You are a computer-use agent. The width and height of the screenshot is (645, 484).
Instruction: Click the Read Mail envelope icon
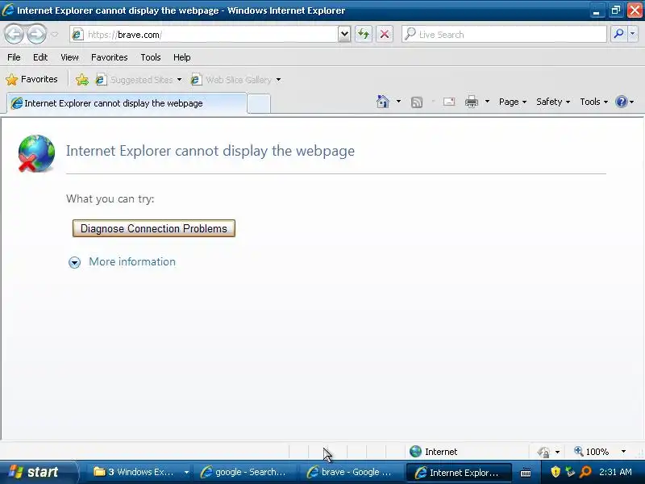tap(449, 102)
